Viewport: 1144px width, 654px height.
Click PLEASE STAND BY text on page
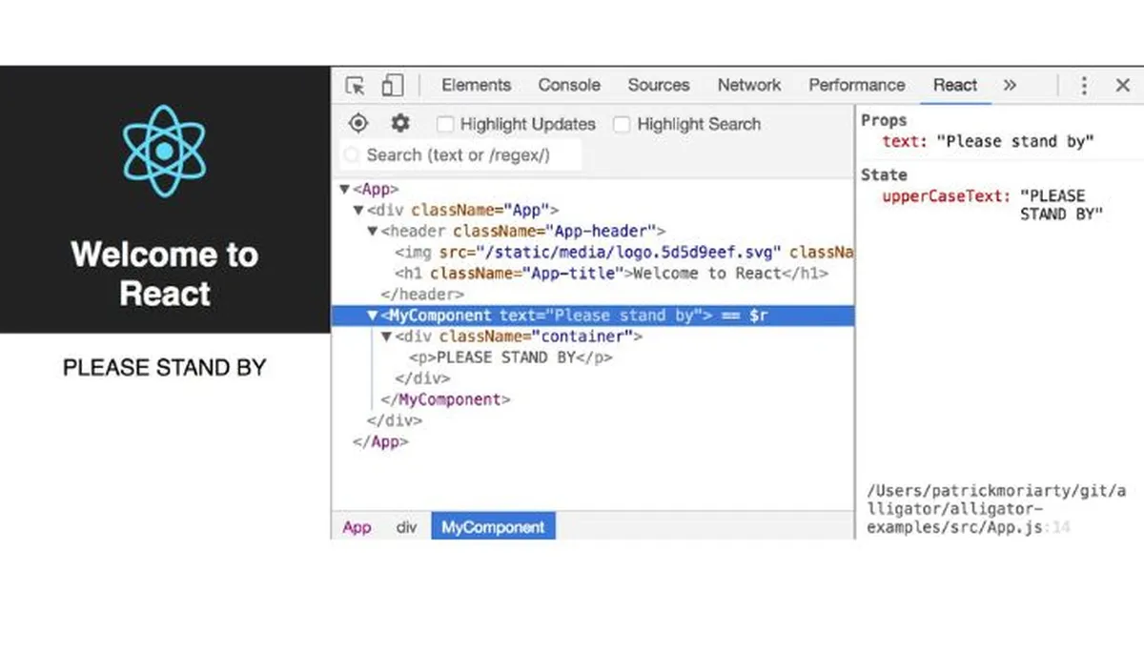164,367
